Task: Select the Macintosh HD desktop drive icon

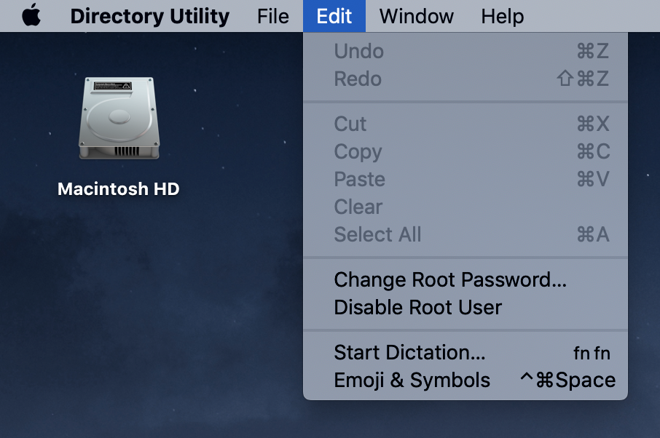Action: [x=119, y=118]
